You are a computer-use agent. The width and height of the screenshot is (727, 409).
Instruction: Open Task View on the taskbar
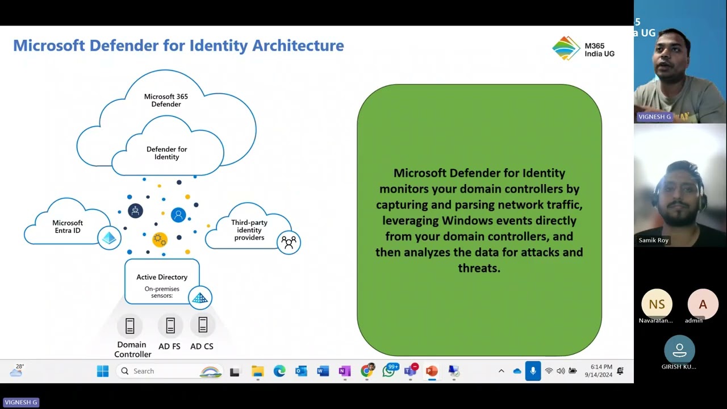235,372
